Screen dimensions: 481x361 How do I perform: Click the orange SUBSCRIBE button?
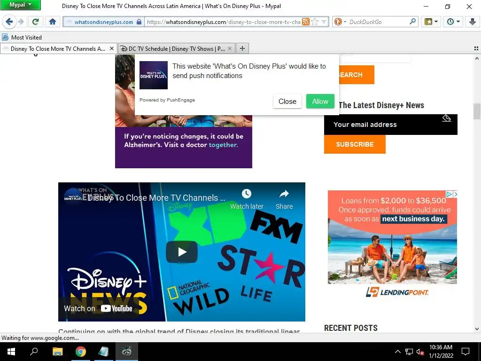[355, 144]
